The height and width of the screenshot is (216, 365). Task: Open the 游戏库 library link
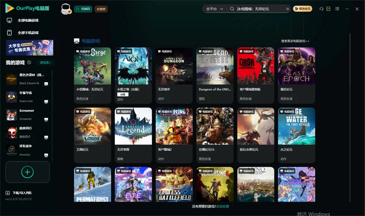coord(45,62)
